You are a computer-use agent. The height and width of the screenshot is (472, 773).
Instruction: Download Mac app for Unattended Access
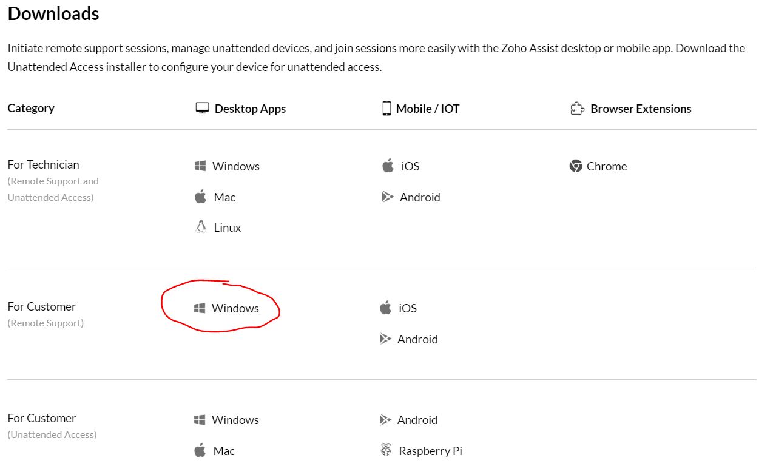224,451
